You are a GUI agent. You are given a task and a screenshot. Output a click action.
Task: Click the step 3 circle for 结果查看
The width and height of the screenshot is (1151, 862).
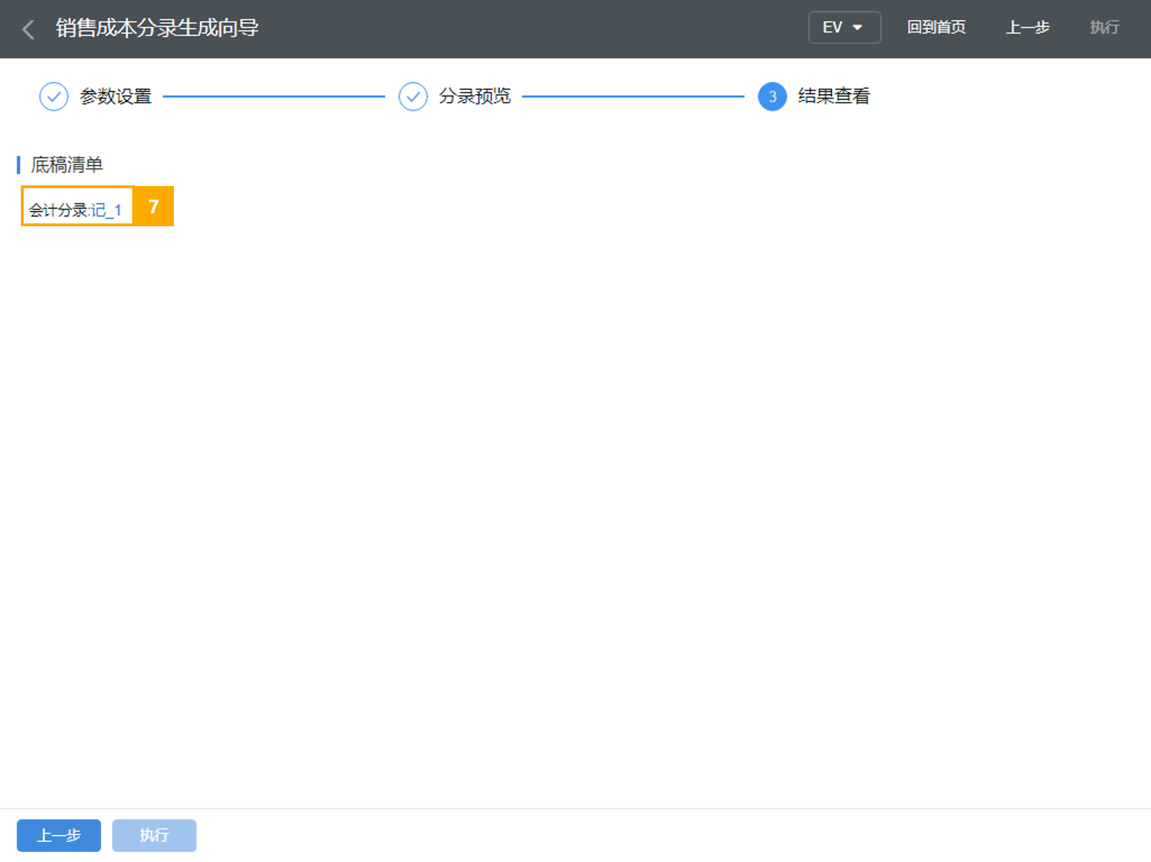point(772,96)
